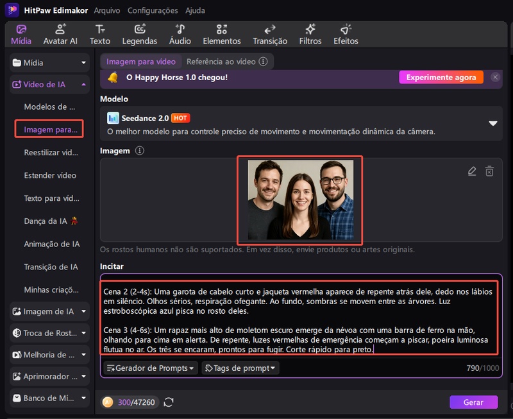Select Animação de IA in sidebar
The image size is (513, 419).
click(52, 244)
